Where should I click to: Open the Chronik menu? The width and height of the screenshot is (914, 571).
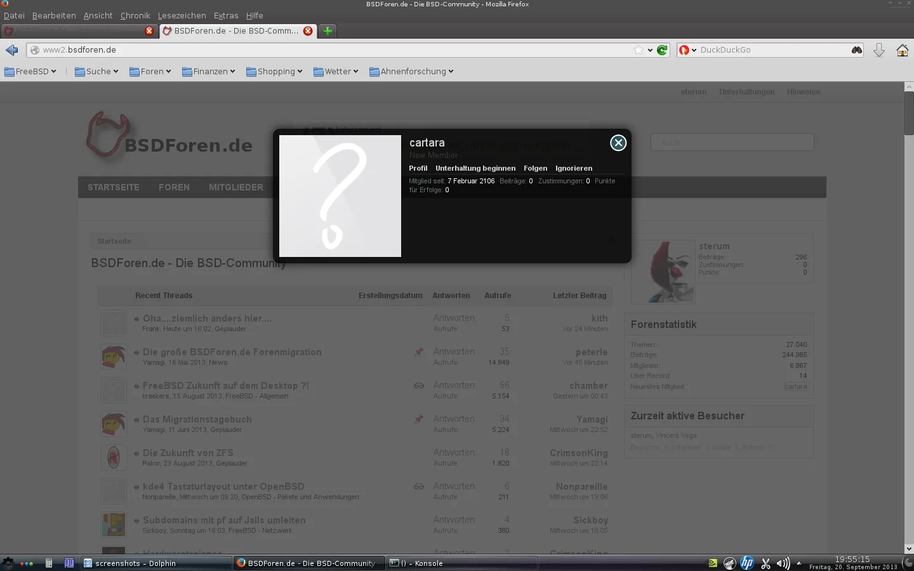point(135,15)
